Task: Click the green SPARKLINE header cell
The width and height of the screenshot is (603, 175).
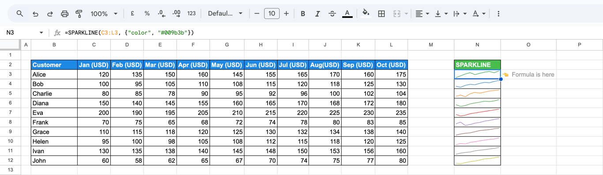Action: 477,65
